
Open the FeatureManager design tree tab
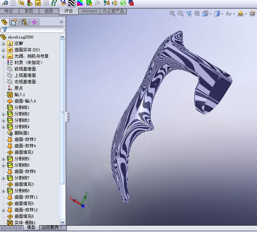click(4, 22)
